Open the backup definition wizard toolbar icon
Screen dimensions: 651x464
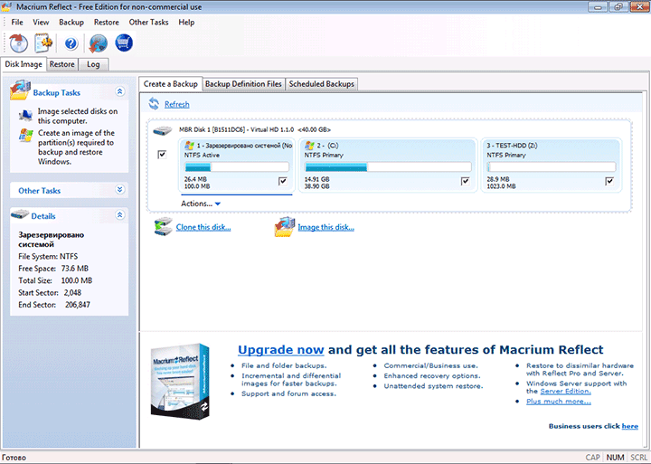pos(43,43)
